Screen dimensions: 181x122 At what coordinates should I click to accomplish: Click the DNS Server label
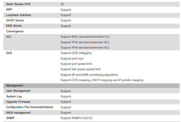[x=14, y=26]
